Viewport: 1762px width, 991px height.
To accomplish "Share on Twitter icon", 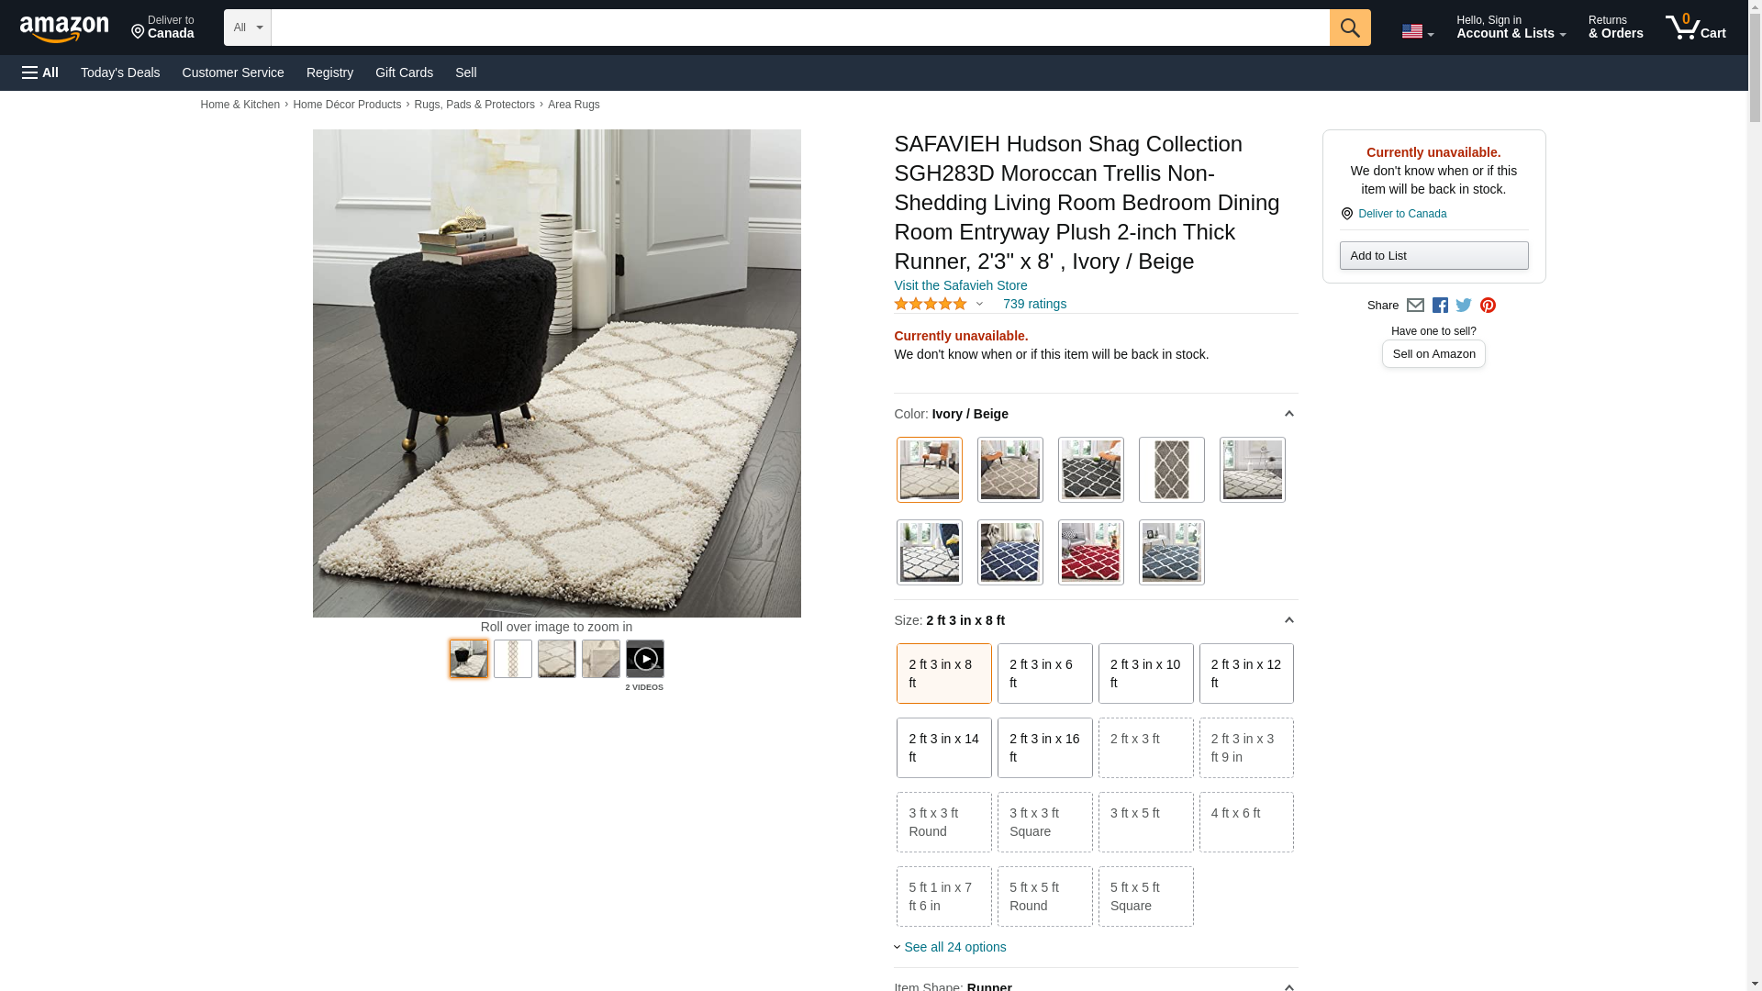I will pos(1463,306).
